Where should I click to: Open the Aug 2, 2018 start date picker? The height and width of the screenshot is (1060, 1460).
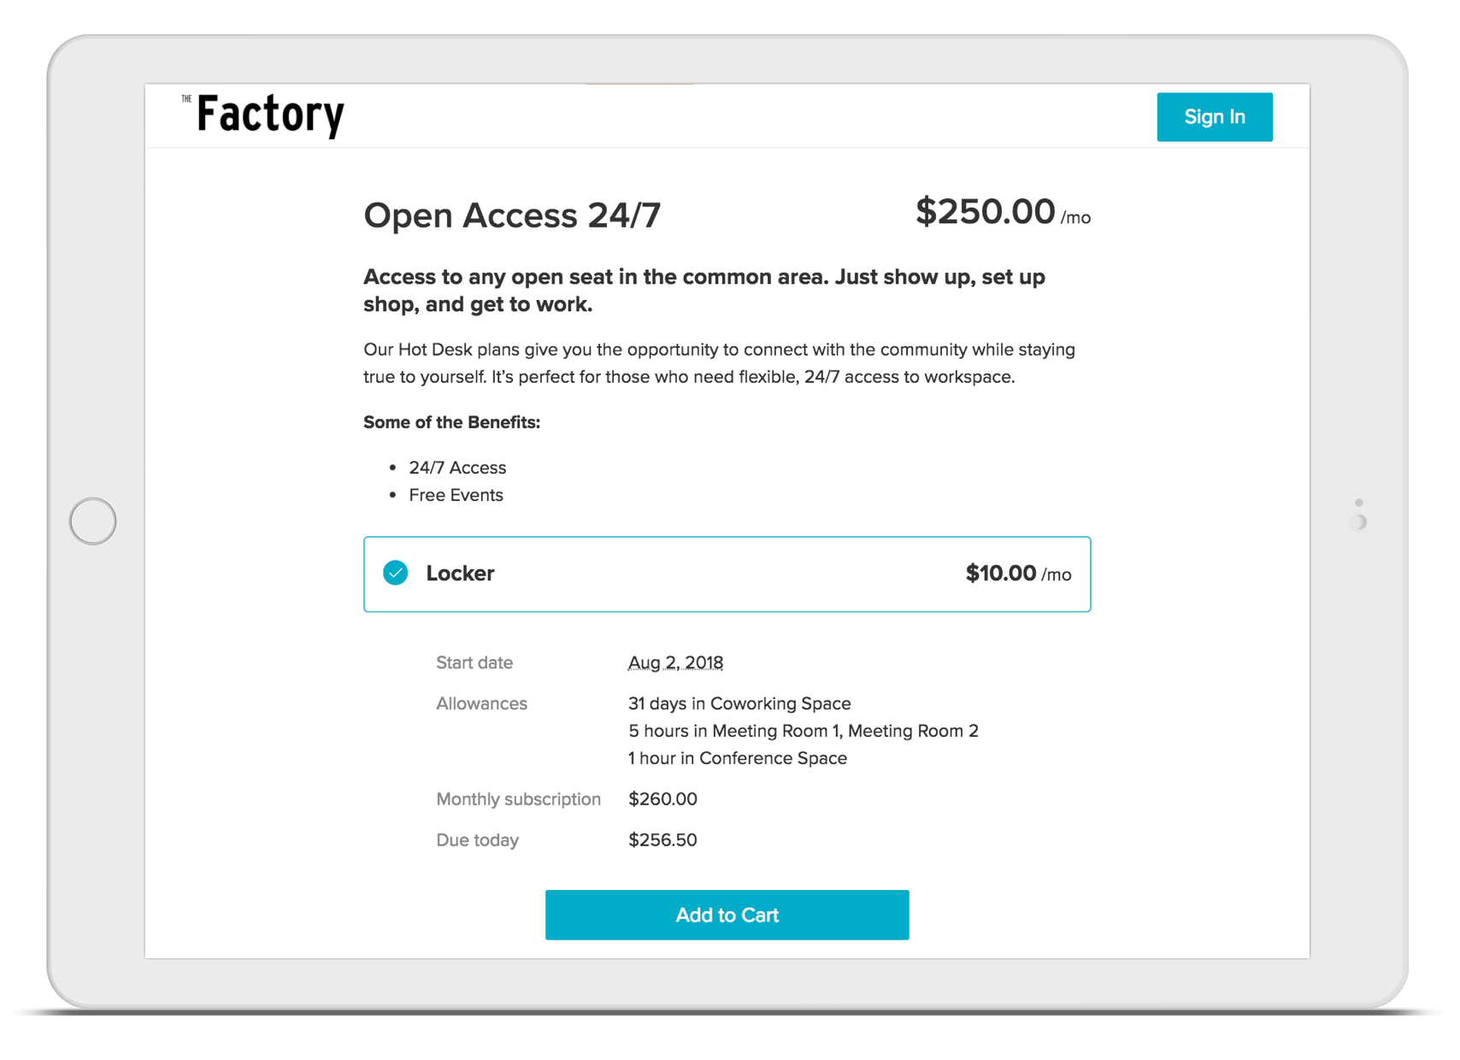675,662
